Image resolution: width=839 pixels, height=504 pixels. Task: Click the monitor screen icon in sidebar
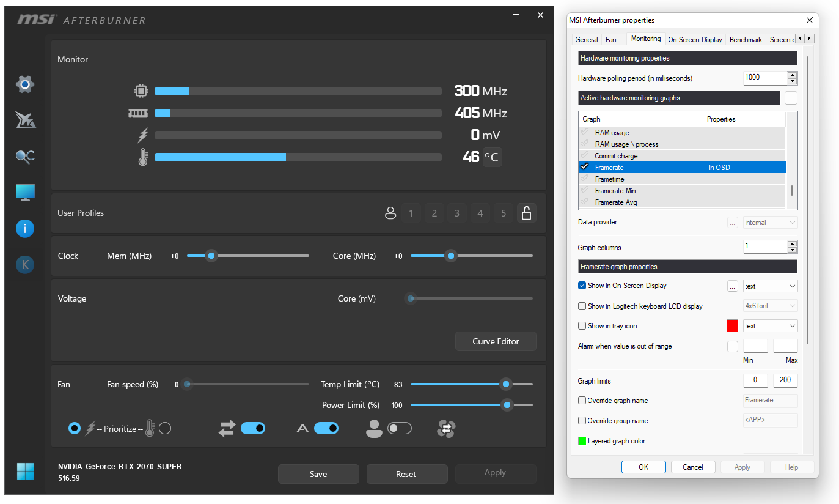pyautogui.click(x=25, y=193)
